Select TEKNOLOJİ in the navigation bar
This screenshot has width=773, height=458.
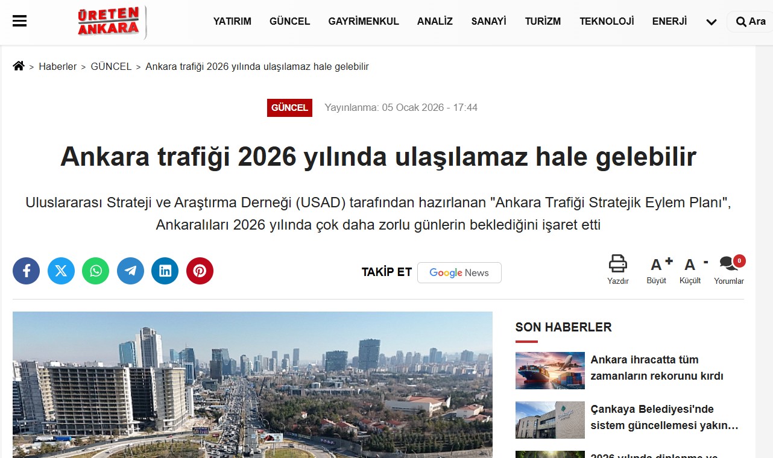pyautogui.click(x=607, y=22)
